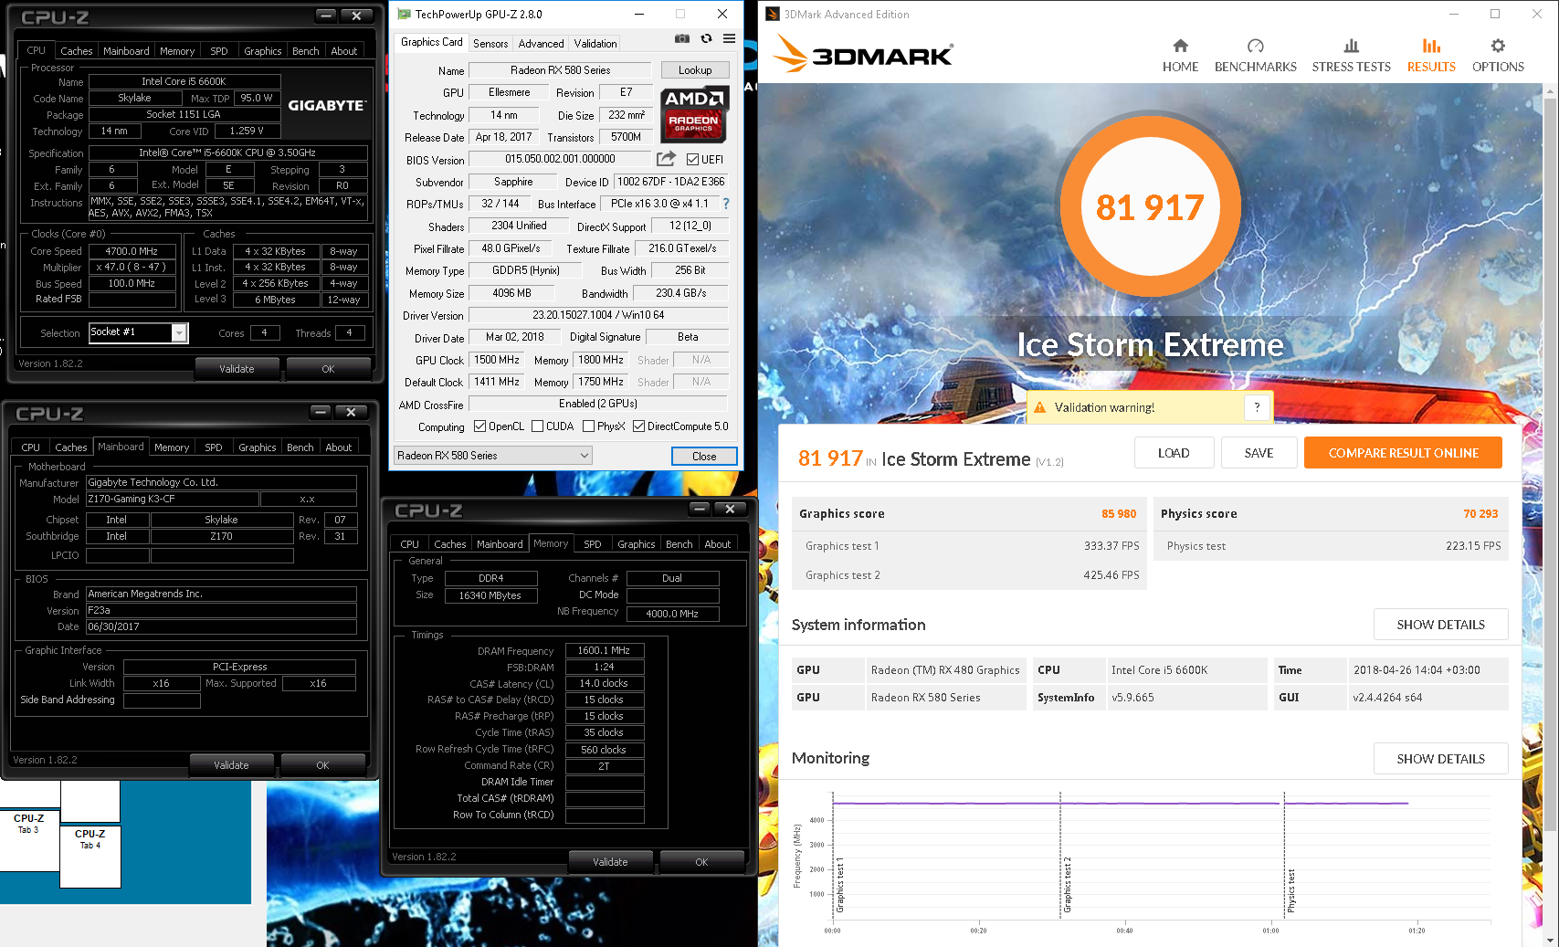
Task: Switch to Sensors tab in GPU-Z
Action: coord(490,43)
